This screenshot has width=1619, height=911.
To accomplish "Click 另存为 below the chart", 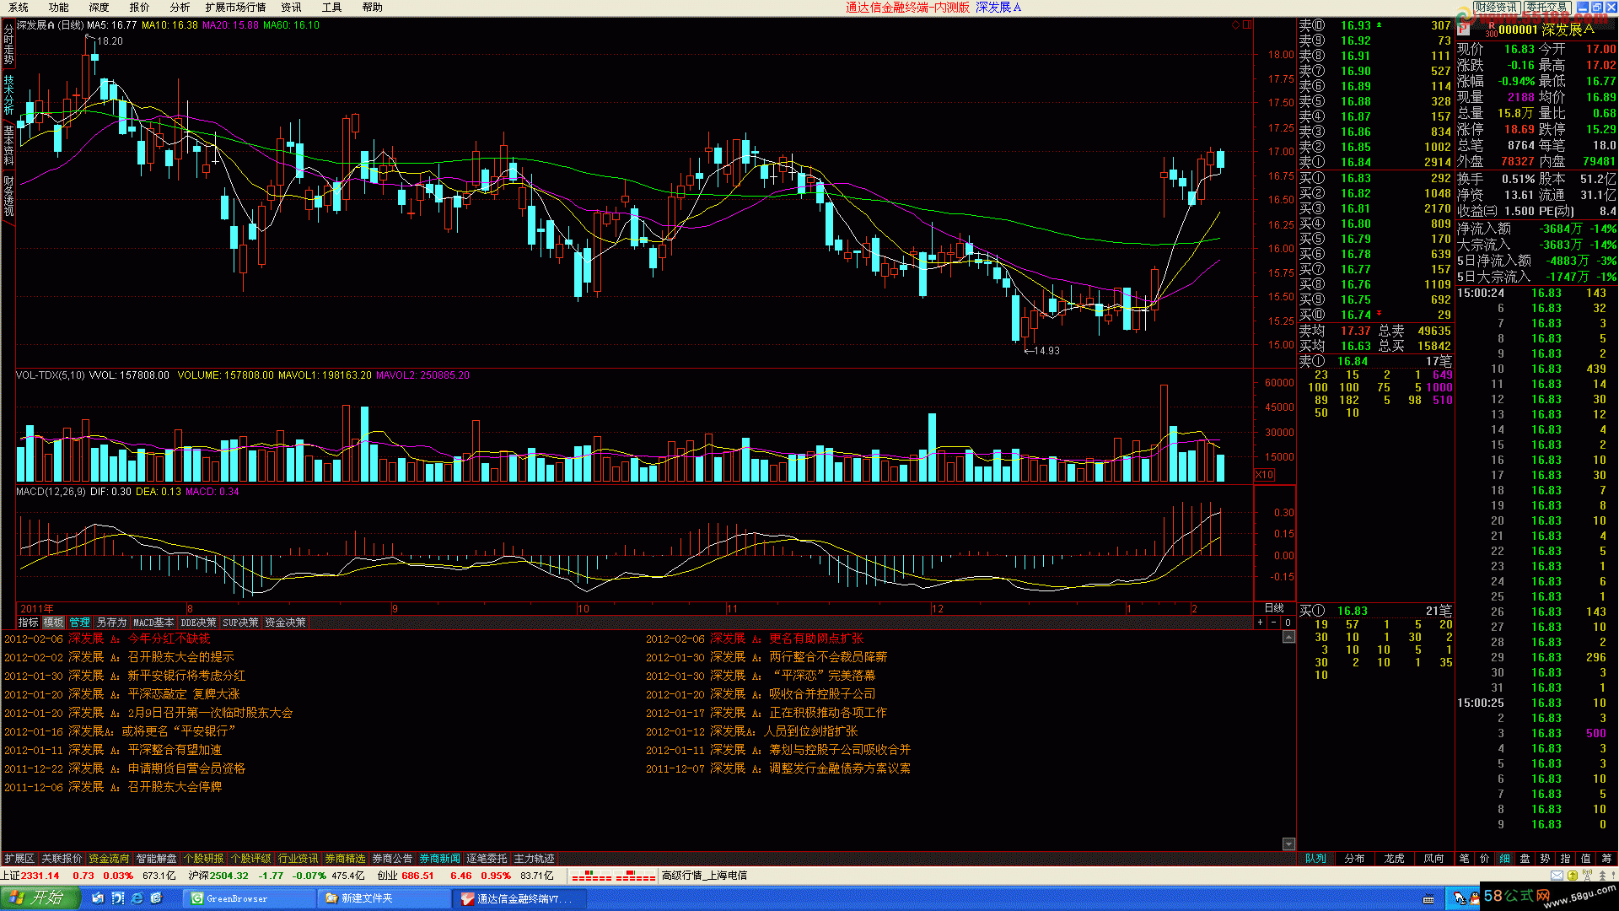I will [110, 623].
